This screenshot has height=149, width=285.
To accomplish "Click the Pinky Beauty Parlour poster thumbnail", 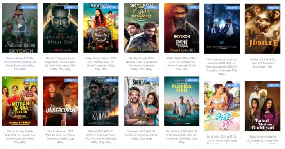I will point(101,28).
